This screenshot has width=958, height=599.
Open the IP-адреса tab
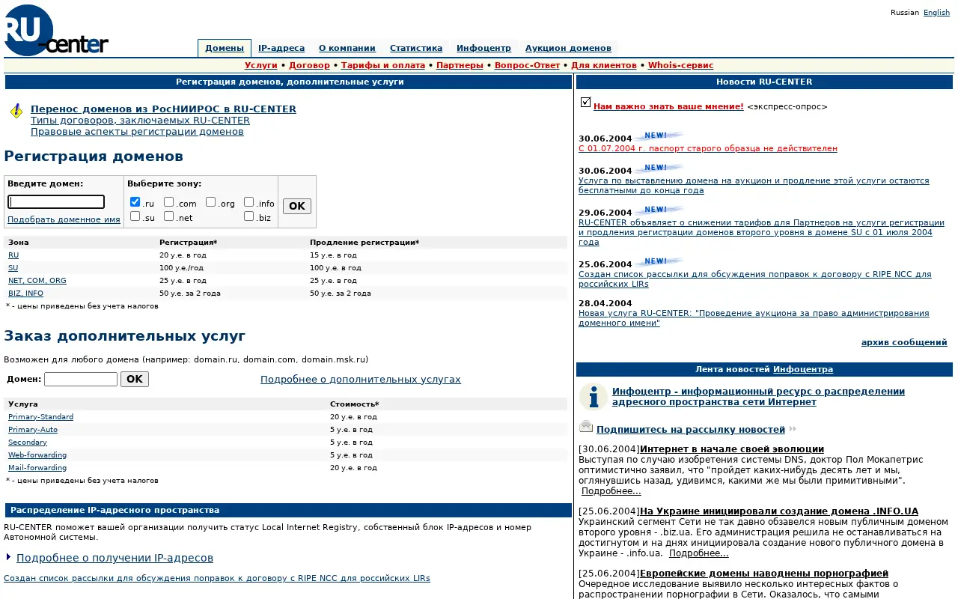281,48
